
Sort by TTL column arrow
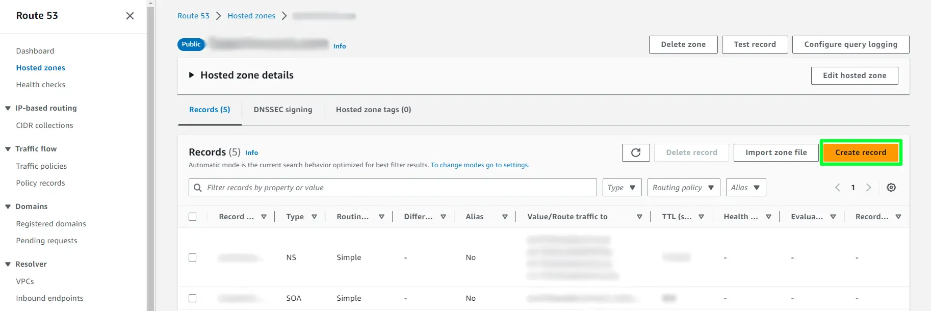(x=701, y=217)
